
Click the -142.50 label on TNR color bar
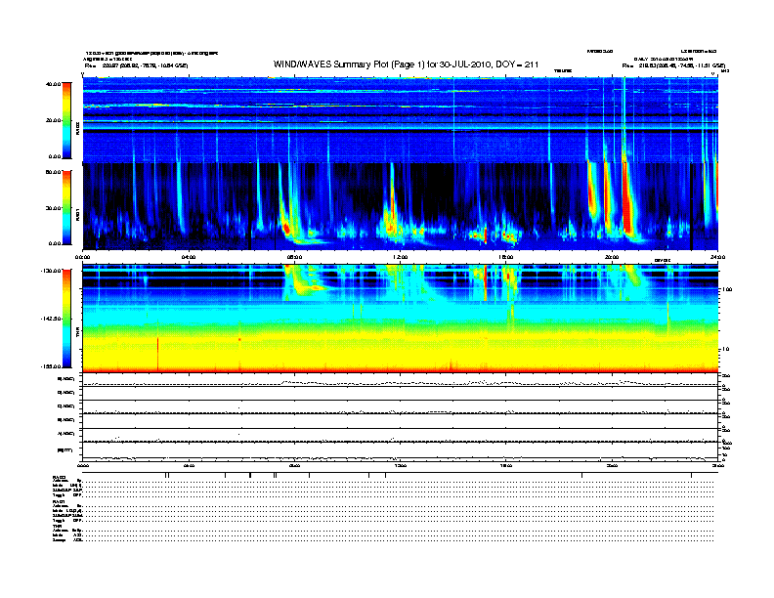pos(51,319)
